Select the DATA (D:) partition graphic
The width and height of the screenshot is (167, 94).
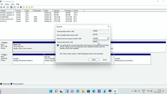[34, 48]
